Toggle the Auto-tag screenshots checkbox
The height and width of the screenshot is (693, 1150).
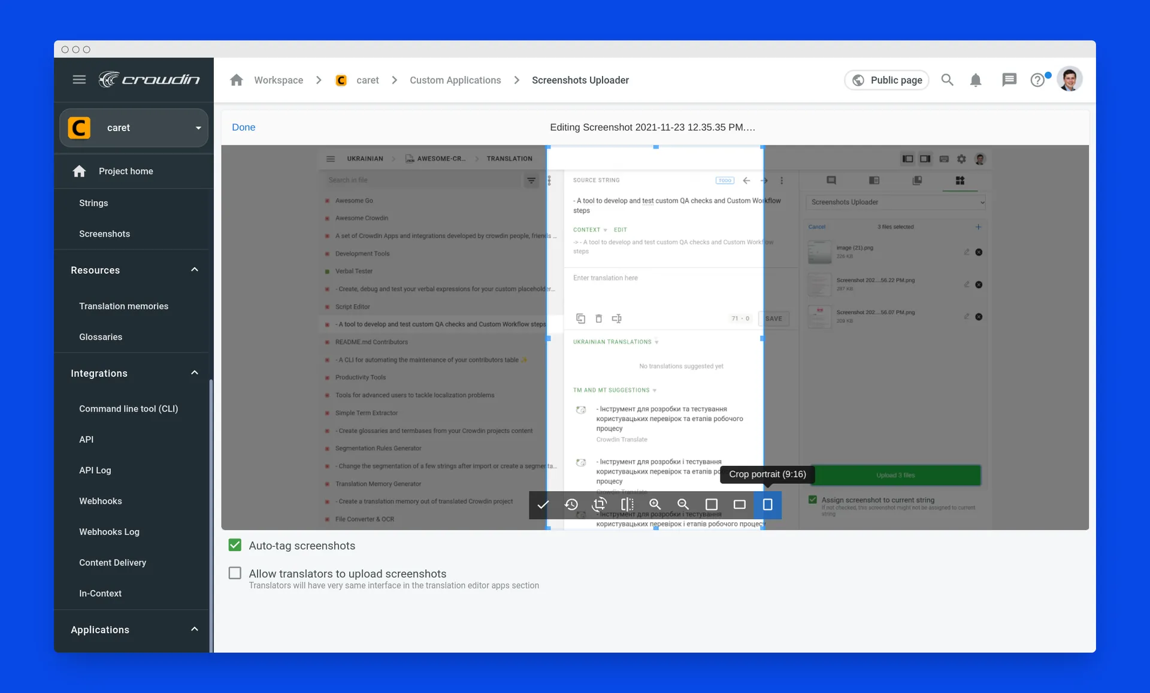[x=235, y=545]
